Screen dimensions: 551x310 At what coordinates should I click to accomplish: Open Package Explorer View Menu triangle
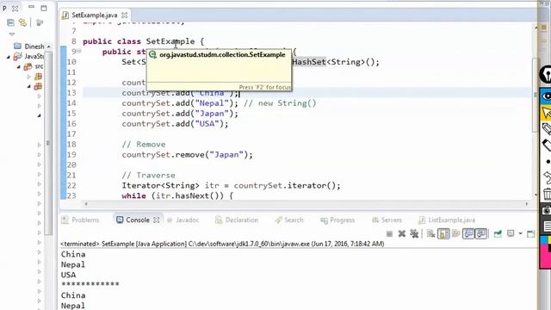12,34
